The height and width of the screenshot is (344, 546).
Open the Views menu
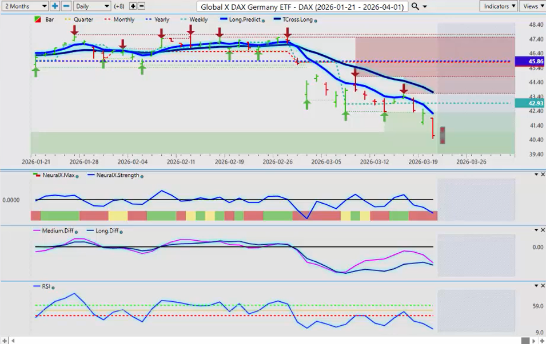click(533, 6)
